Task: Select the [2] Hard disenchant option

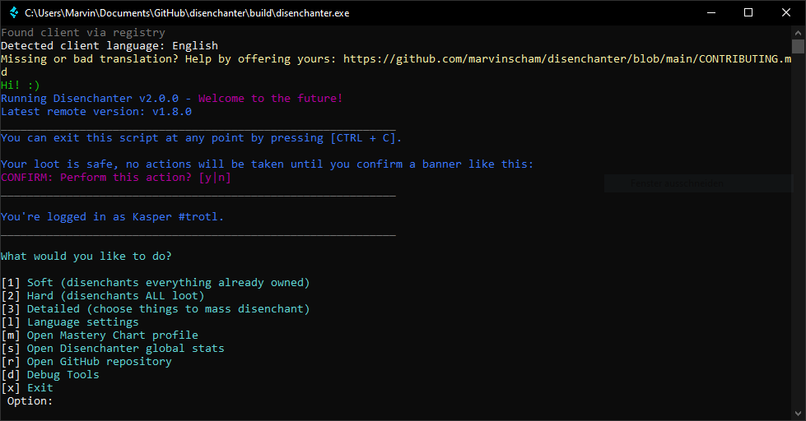Action: (102, 296)
